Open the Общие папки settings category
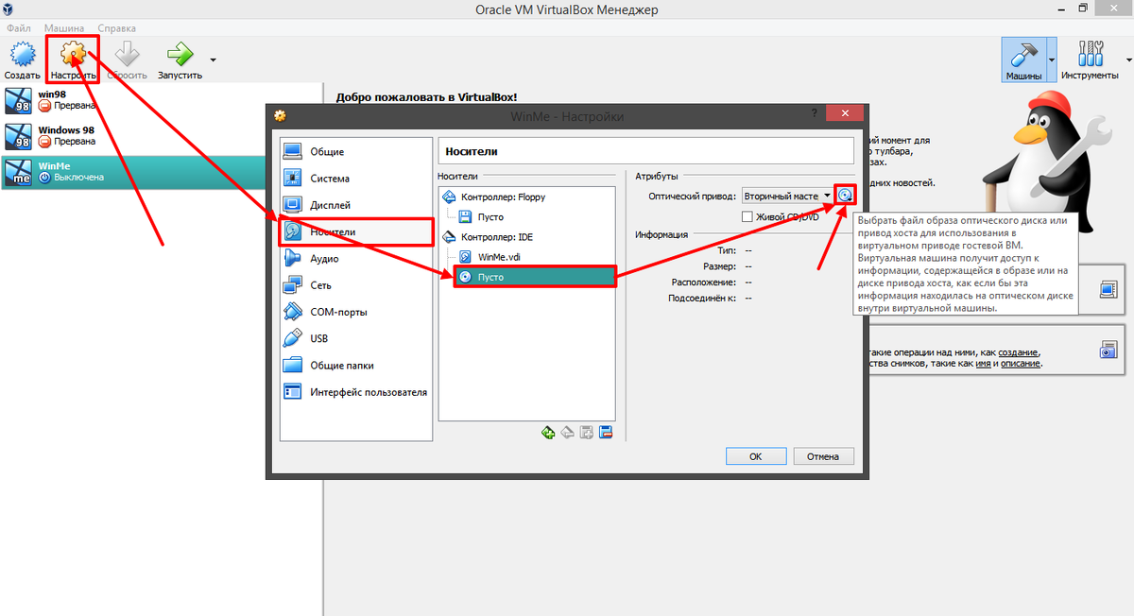1134x616 pixels. pyautogui.click(x=356, y=365)
